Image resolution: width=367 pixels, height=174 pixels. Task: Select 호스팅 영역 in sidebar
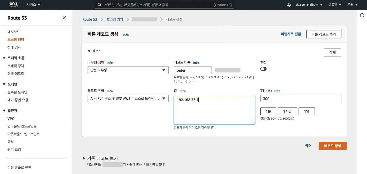pos(16,40)
